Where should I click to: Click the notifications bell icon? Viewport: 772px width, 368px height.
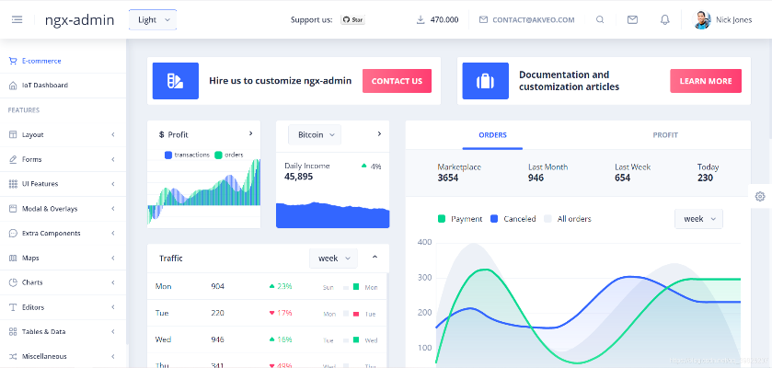coord(664,19)
